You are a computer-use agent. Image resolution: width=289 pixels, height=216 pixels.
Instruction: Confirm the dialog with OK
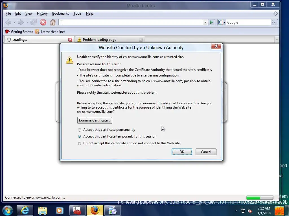tap(182, 152)
